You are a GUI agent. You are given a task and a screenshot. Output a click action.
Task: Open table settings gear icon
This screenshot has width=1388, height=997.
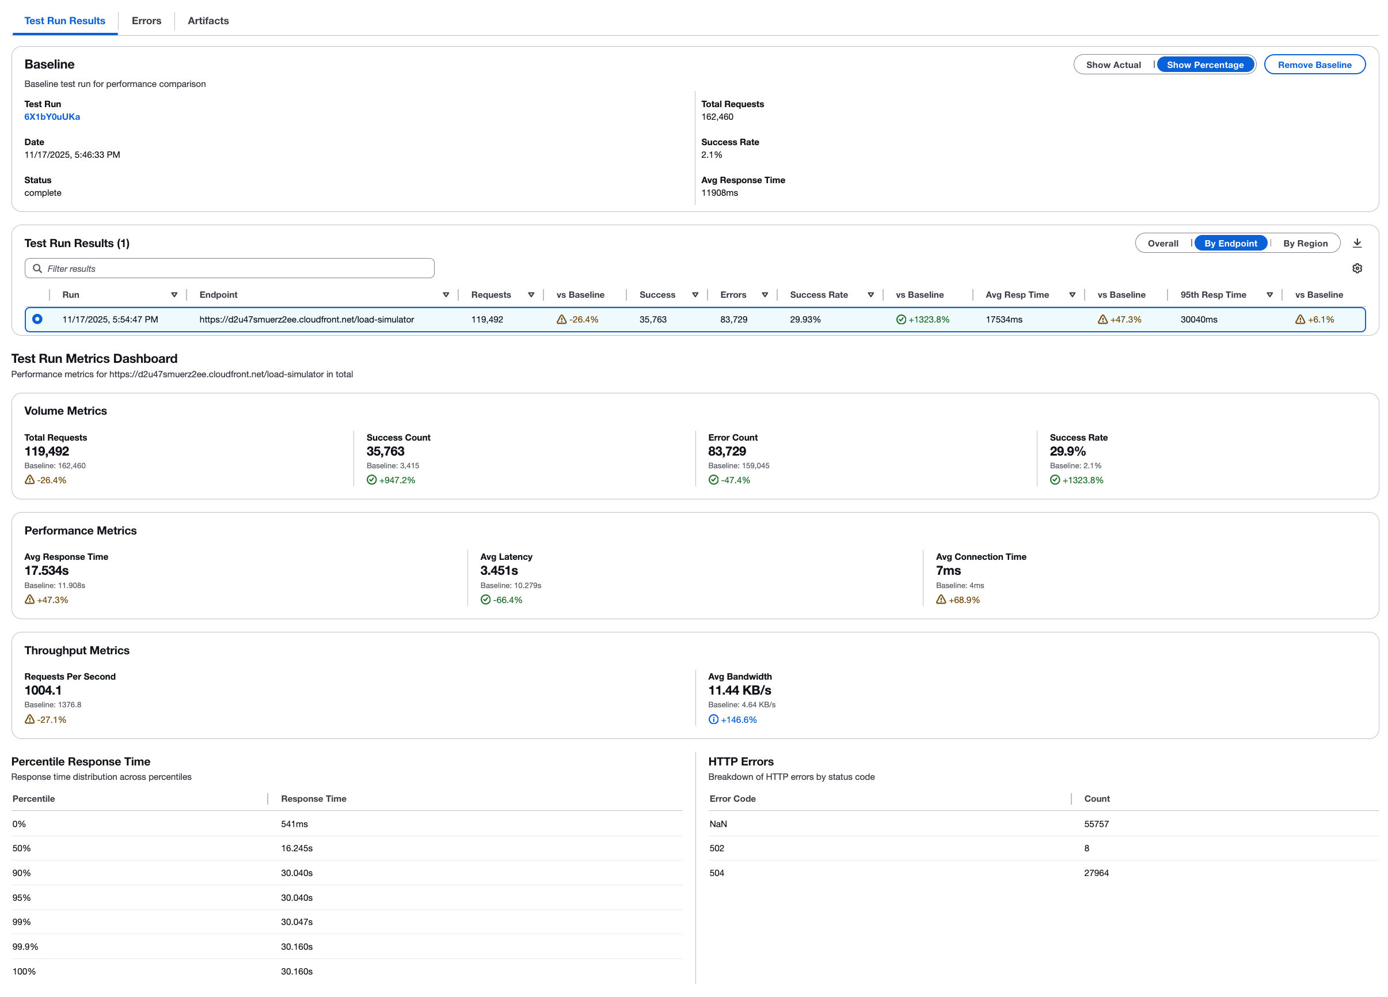point(1357,268)
